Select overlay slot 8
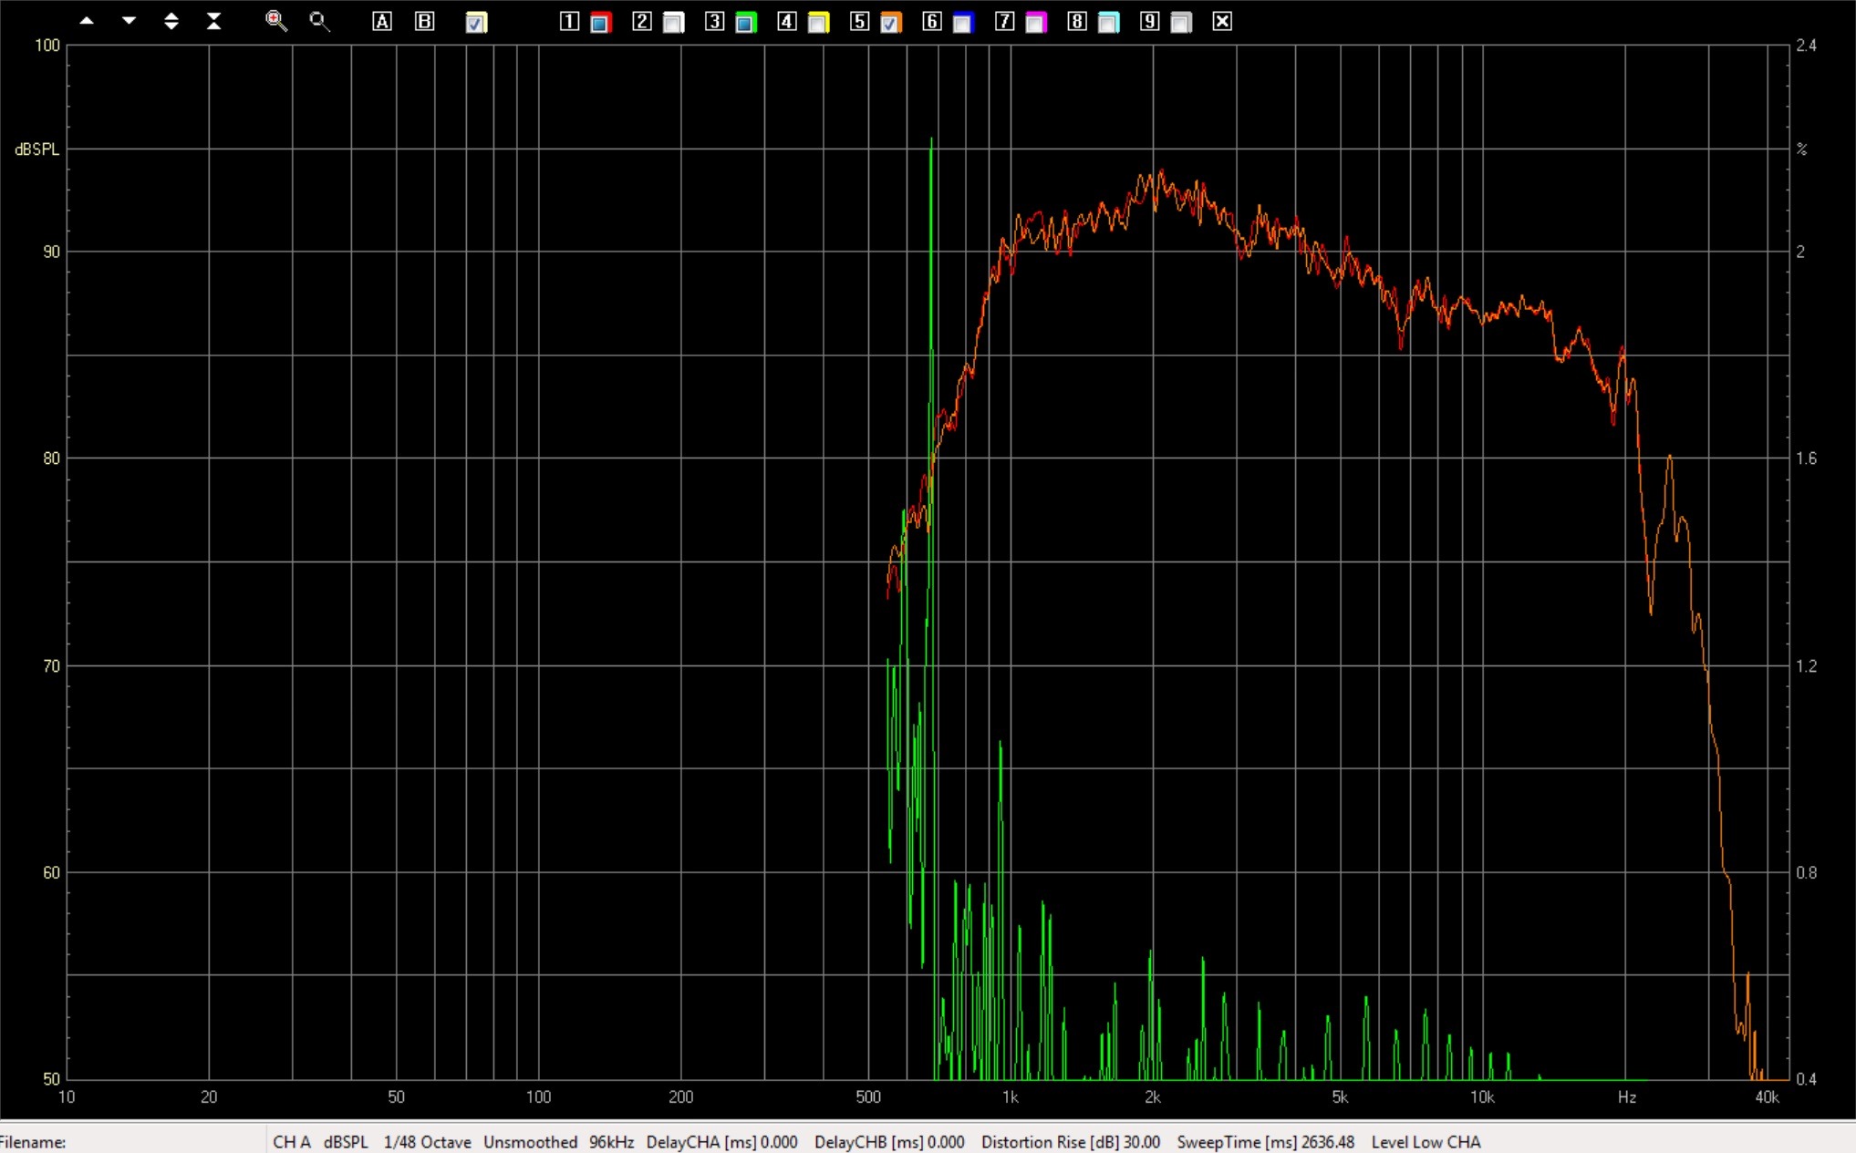Image resolution: width=1856 pixels, height=1153 pixels. [1077, 21]
